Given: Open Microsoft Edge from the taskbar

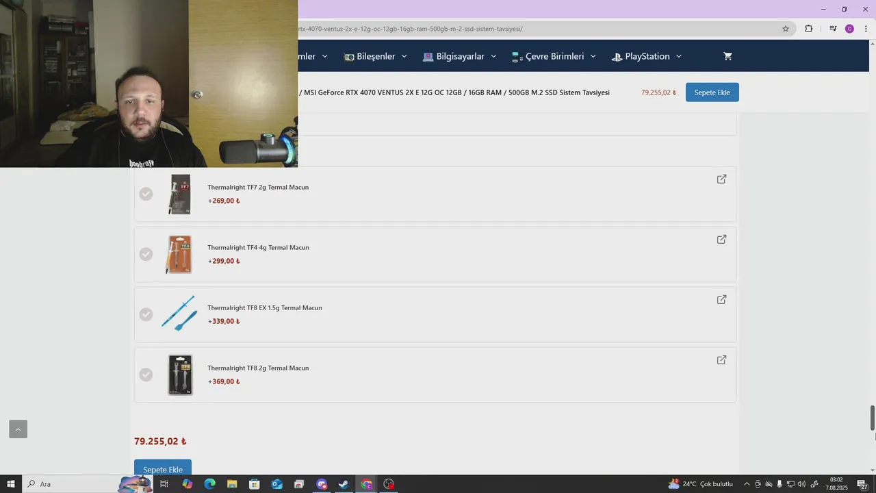Looking at the screenshot, I should tap(209, 484).
